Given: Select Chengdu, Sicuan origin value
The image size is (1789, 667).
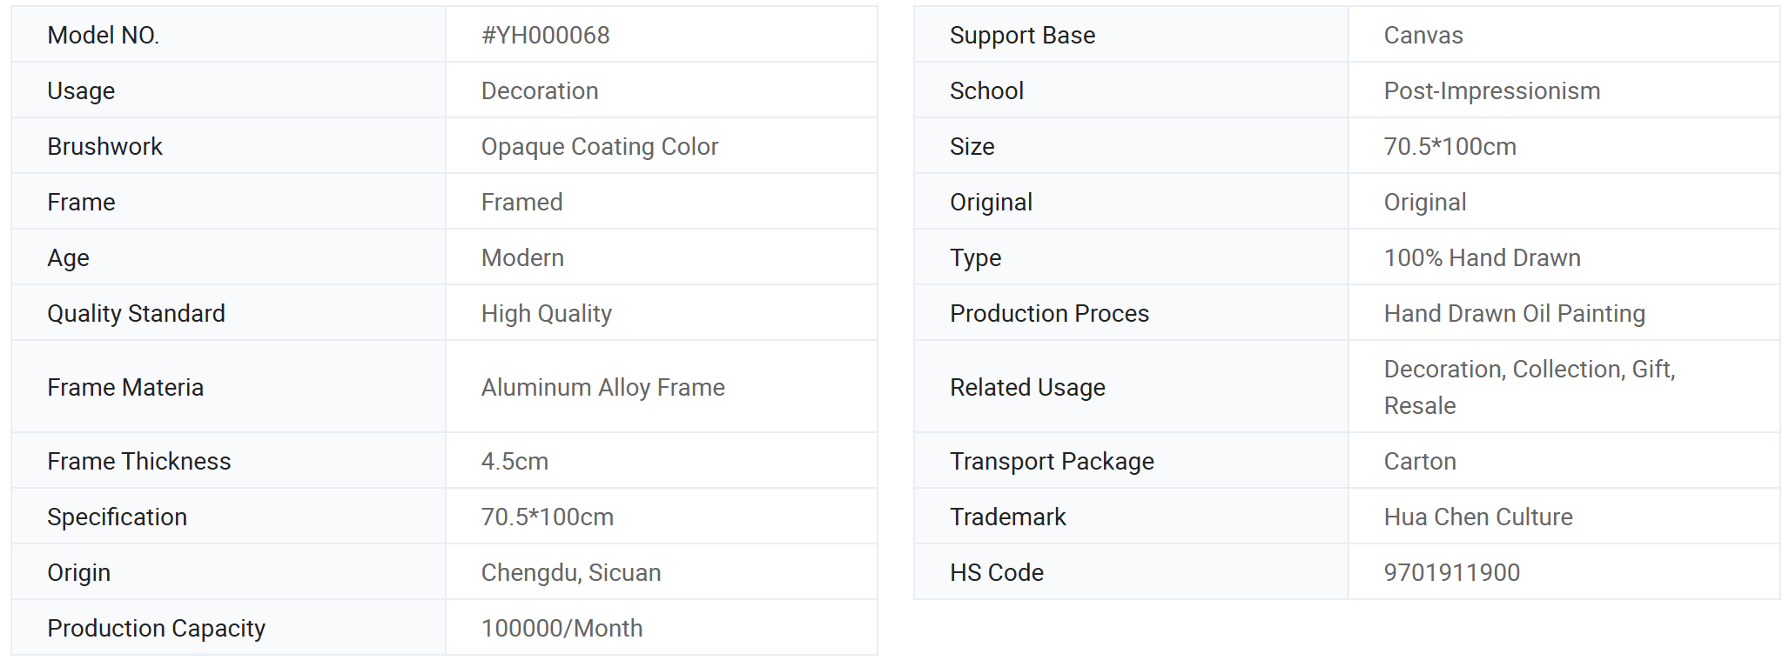Looking at the screenshot, I should [571, 573].
